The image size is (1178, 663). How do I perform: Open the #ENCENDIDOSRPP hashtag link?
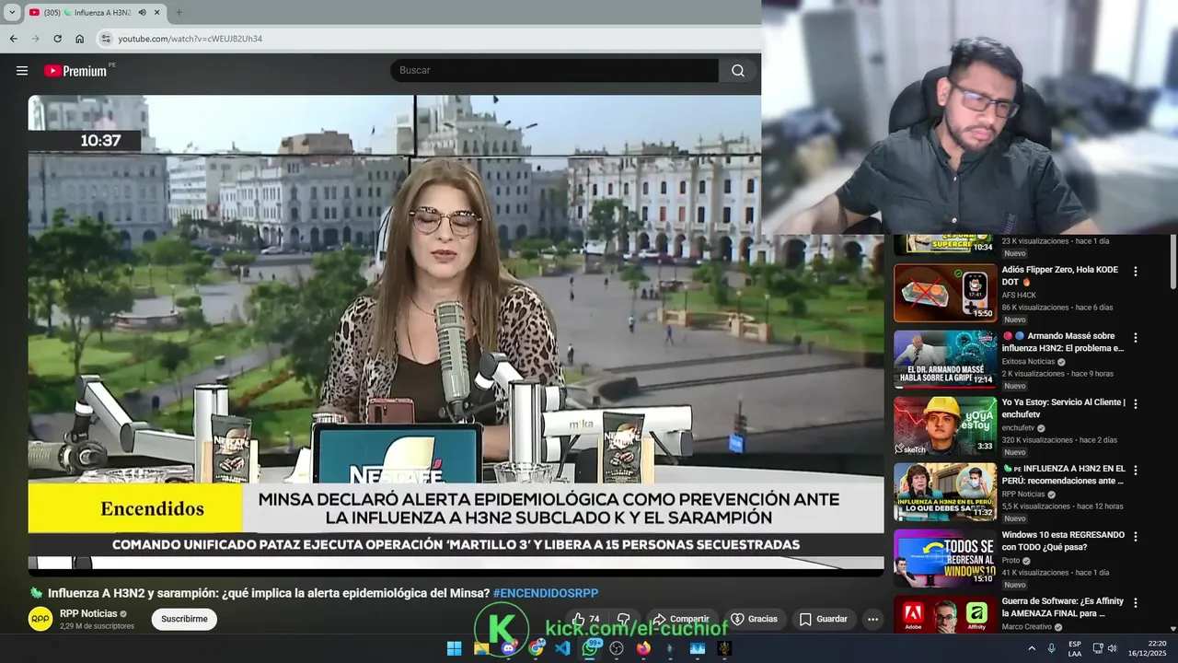(546, 593)
